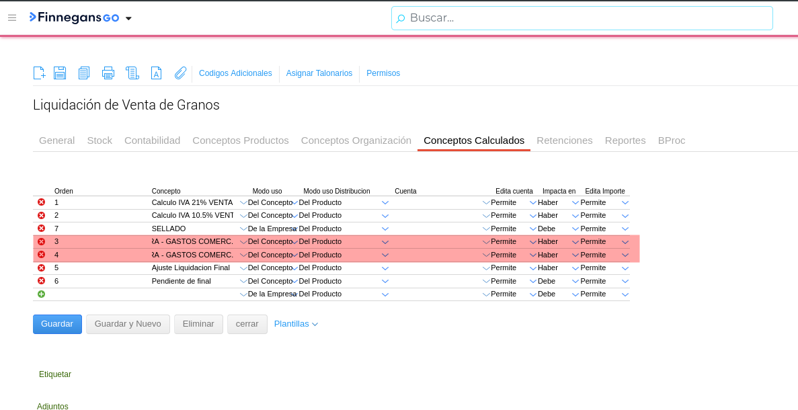Remove the SELLADO row with red X

(x=41, y=229)
